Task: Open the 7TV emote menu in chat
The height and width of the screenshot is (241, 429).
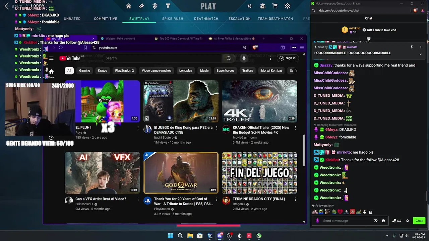Action: coord(376,221)
